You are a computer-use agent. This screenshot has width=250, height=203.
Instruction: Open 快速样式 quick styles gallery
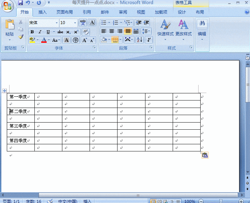(165, 30)
